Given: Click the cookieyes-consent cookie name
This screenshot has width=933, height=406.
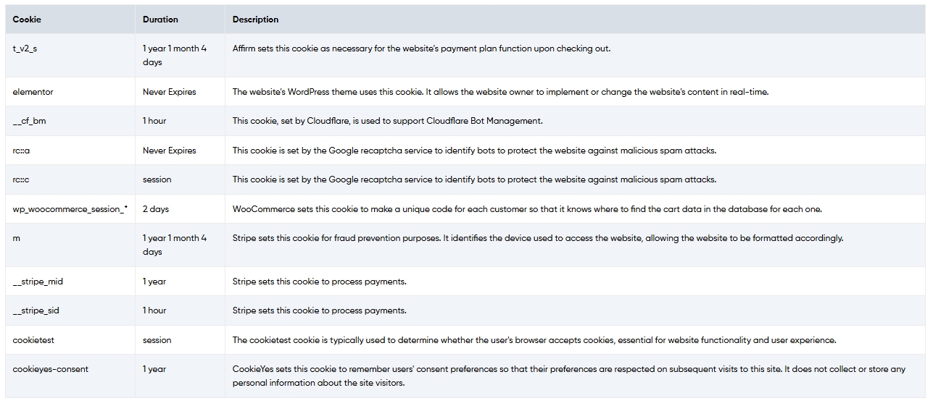Looking at the screenshot, I should [50, 369].
